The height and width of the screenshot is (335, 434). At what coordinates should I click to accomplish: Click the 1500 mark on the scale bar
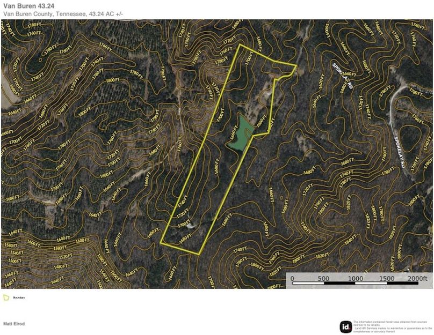click(386, 279)
